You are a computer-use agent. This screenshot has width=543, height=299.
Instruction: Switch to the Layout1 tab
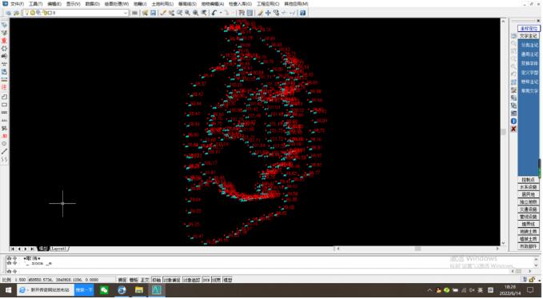[58, 249]
